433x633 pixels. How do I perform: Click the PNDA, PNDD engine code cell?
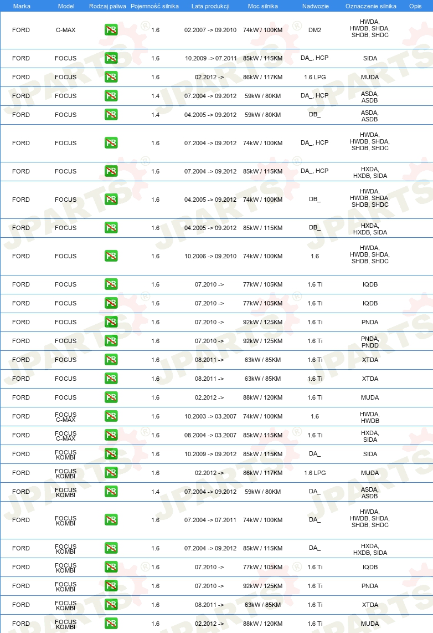tap(370, 342)
